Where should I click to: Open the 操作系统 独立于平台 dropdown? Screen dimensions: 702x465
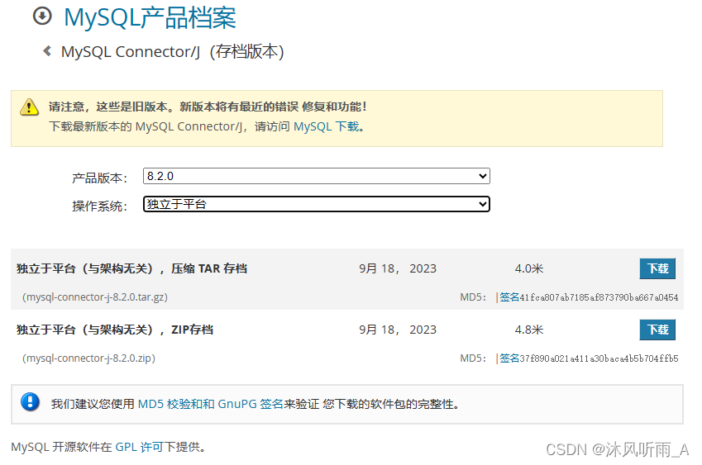[317, 204]
